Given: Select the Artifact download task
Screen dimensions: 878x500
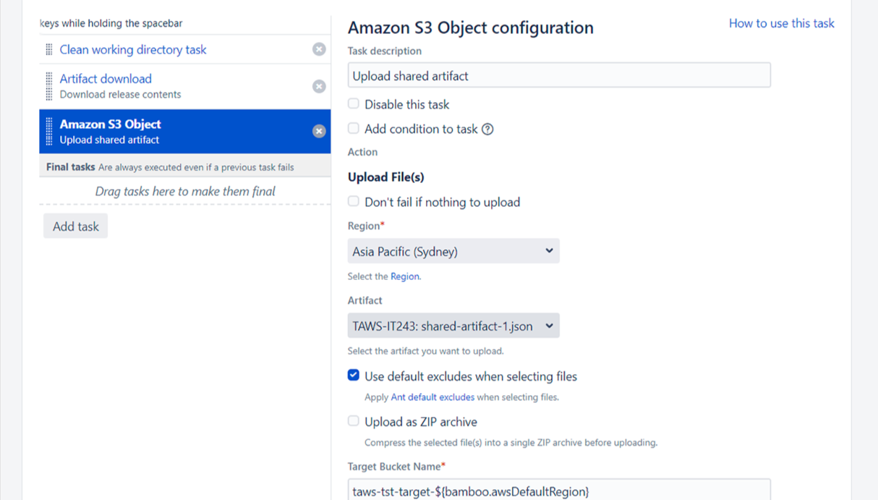Looking at the screenshot, I should click(x=106, y=79).
